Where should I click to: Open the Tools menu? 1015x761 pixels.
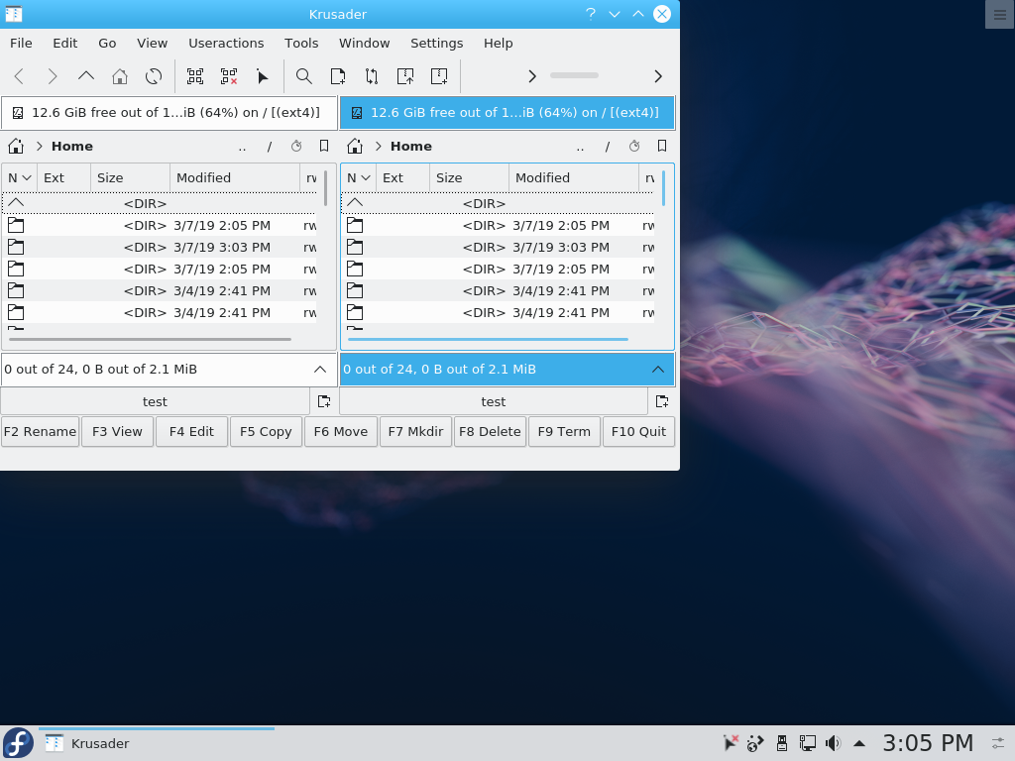point(301,44)
